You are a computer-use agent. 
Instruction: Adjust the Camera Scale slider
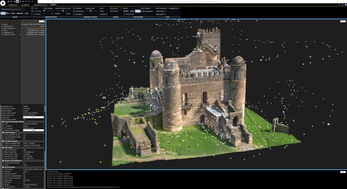(x=91, y=11)
